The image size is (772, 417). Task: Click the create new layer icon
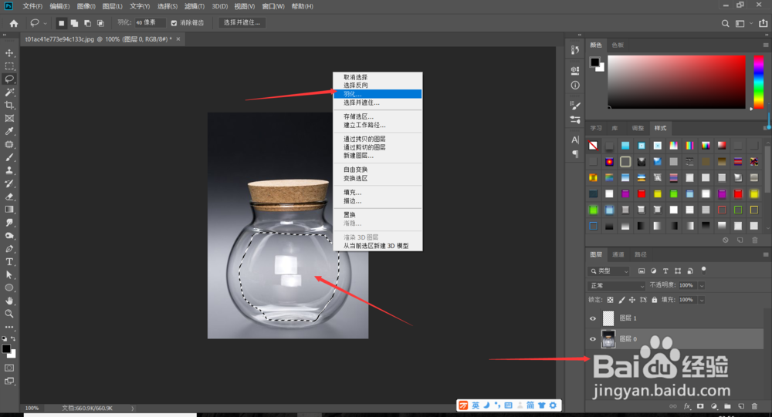point(741,406)
